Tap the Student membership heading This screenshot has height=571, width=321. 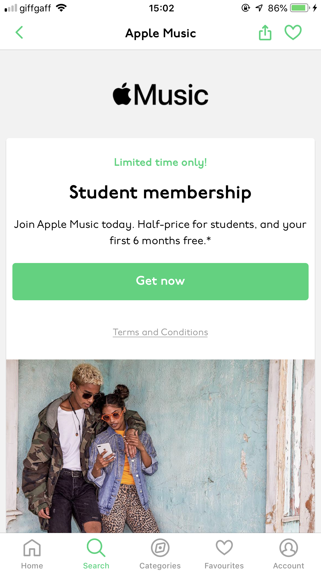point(160,193)
